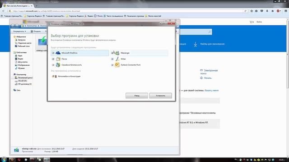Uncheck the Writer checkbox

tap(112, 59)
